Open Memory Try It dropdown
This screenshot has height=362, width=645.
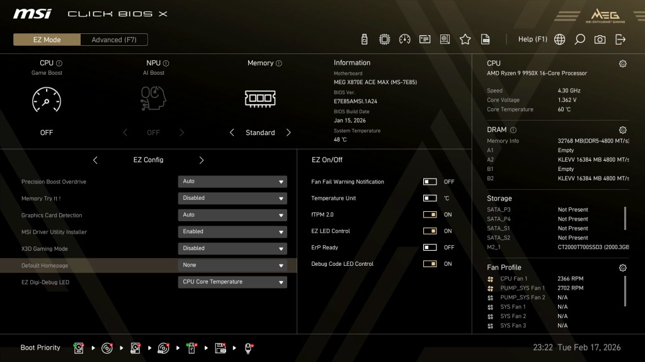(232, 198)
